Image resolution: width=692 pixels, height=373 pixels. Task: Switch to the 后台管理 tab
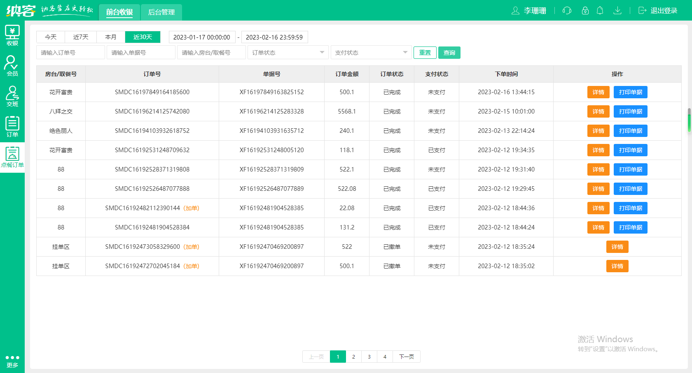coord(161,12)
